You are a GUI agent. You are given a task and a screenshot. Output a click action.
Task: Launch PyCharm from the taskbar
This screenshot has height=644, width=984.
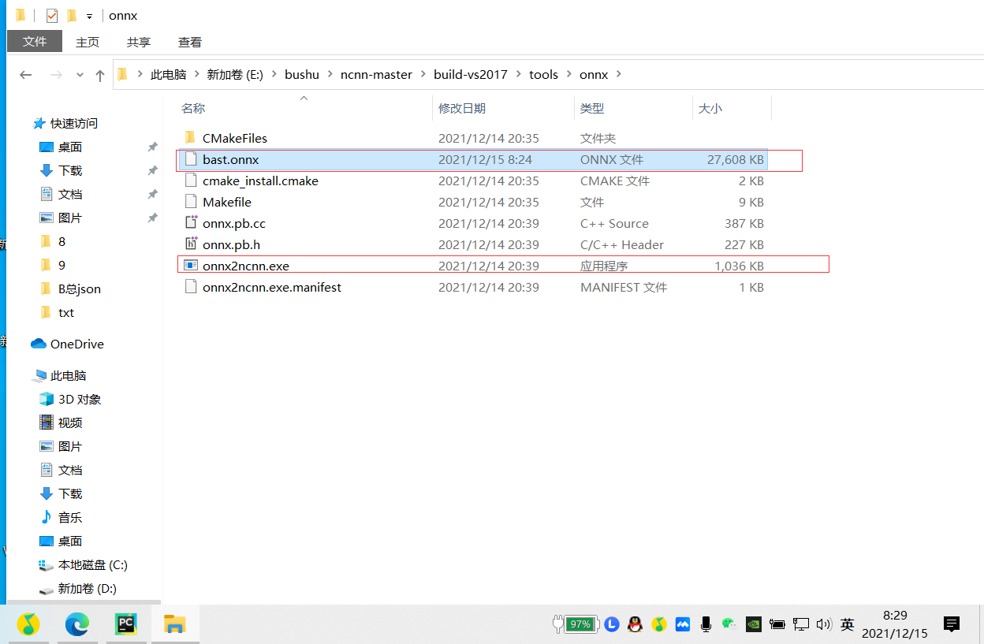click(x=126, y=624)
